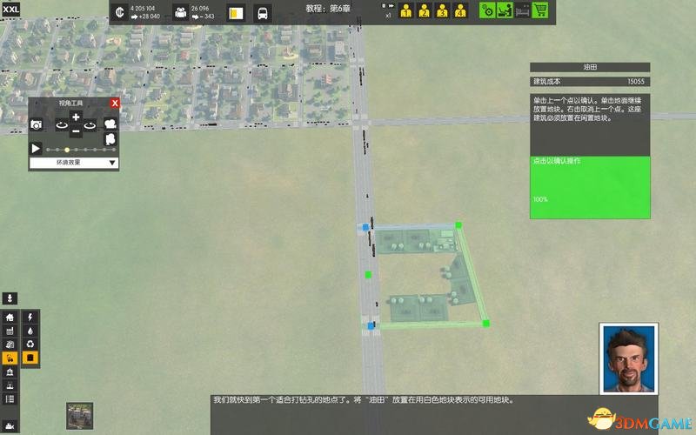Viewport: 696px width, 435px height.
Task: Pause the game simulation
Action: 384,6
